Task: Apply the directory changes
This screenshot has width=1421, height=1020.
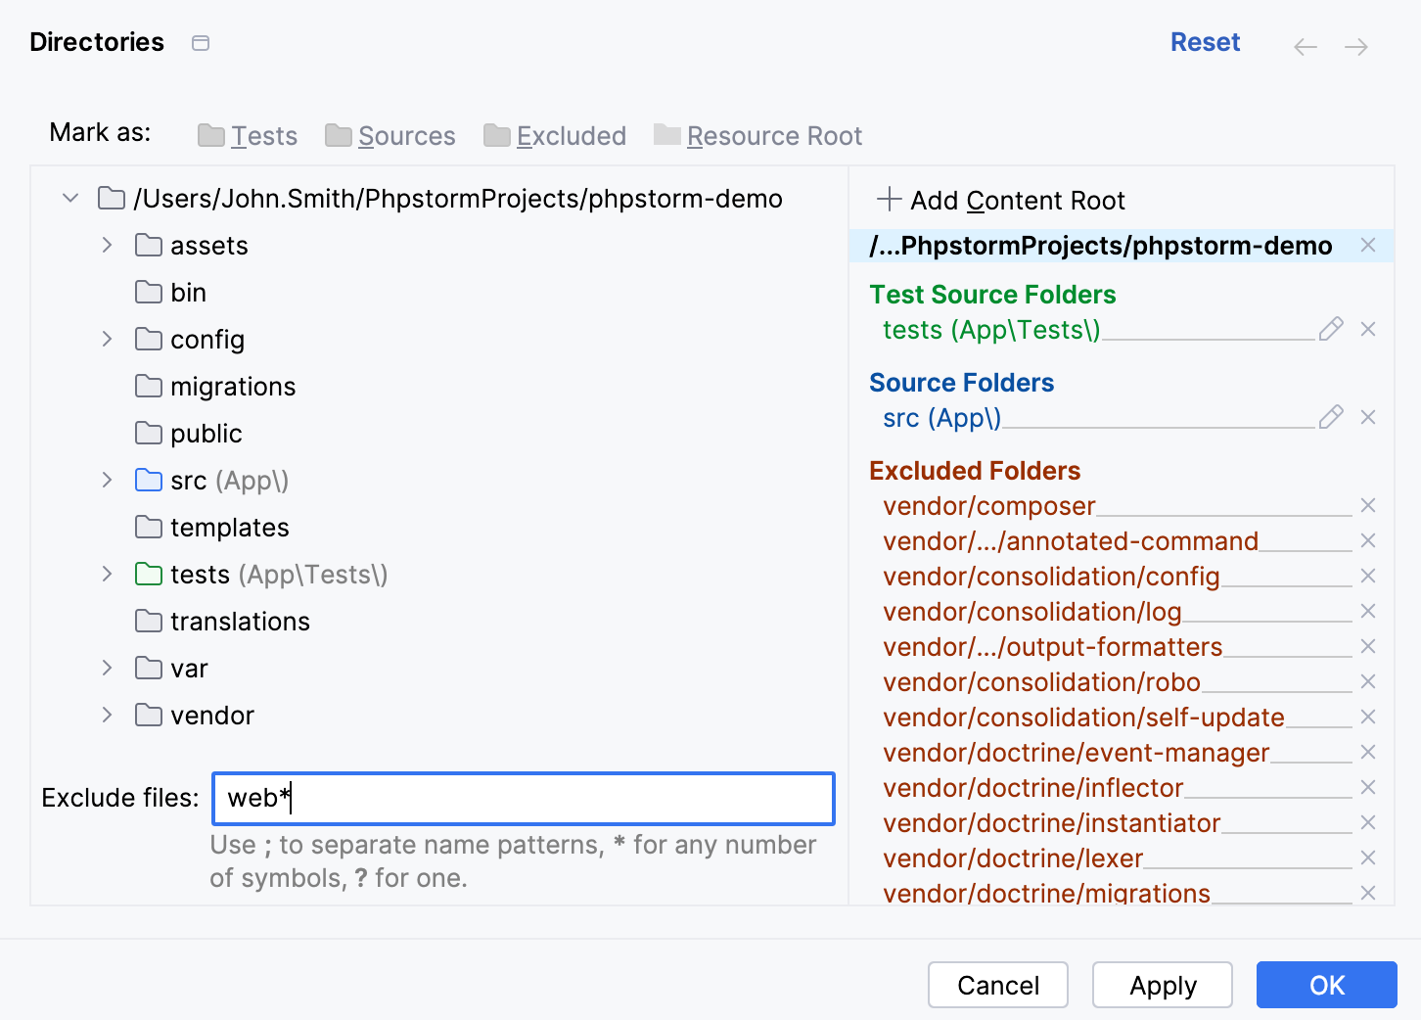Action: (1162, 985)
